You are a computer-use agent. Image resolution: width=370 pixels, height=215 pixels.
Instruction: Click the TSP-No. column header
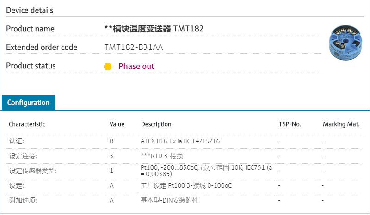[x=290, y=124]
